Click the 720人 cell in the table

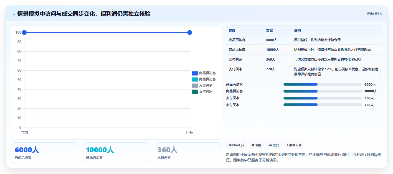(x=271, y=69)
